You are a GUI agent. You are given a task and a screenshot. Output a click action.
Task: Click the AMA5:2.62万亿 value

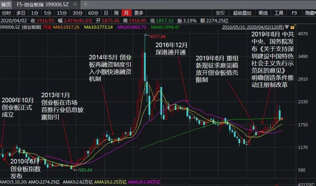(x=78, y=182)
